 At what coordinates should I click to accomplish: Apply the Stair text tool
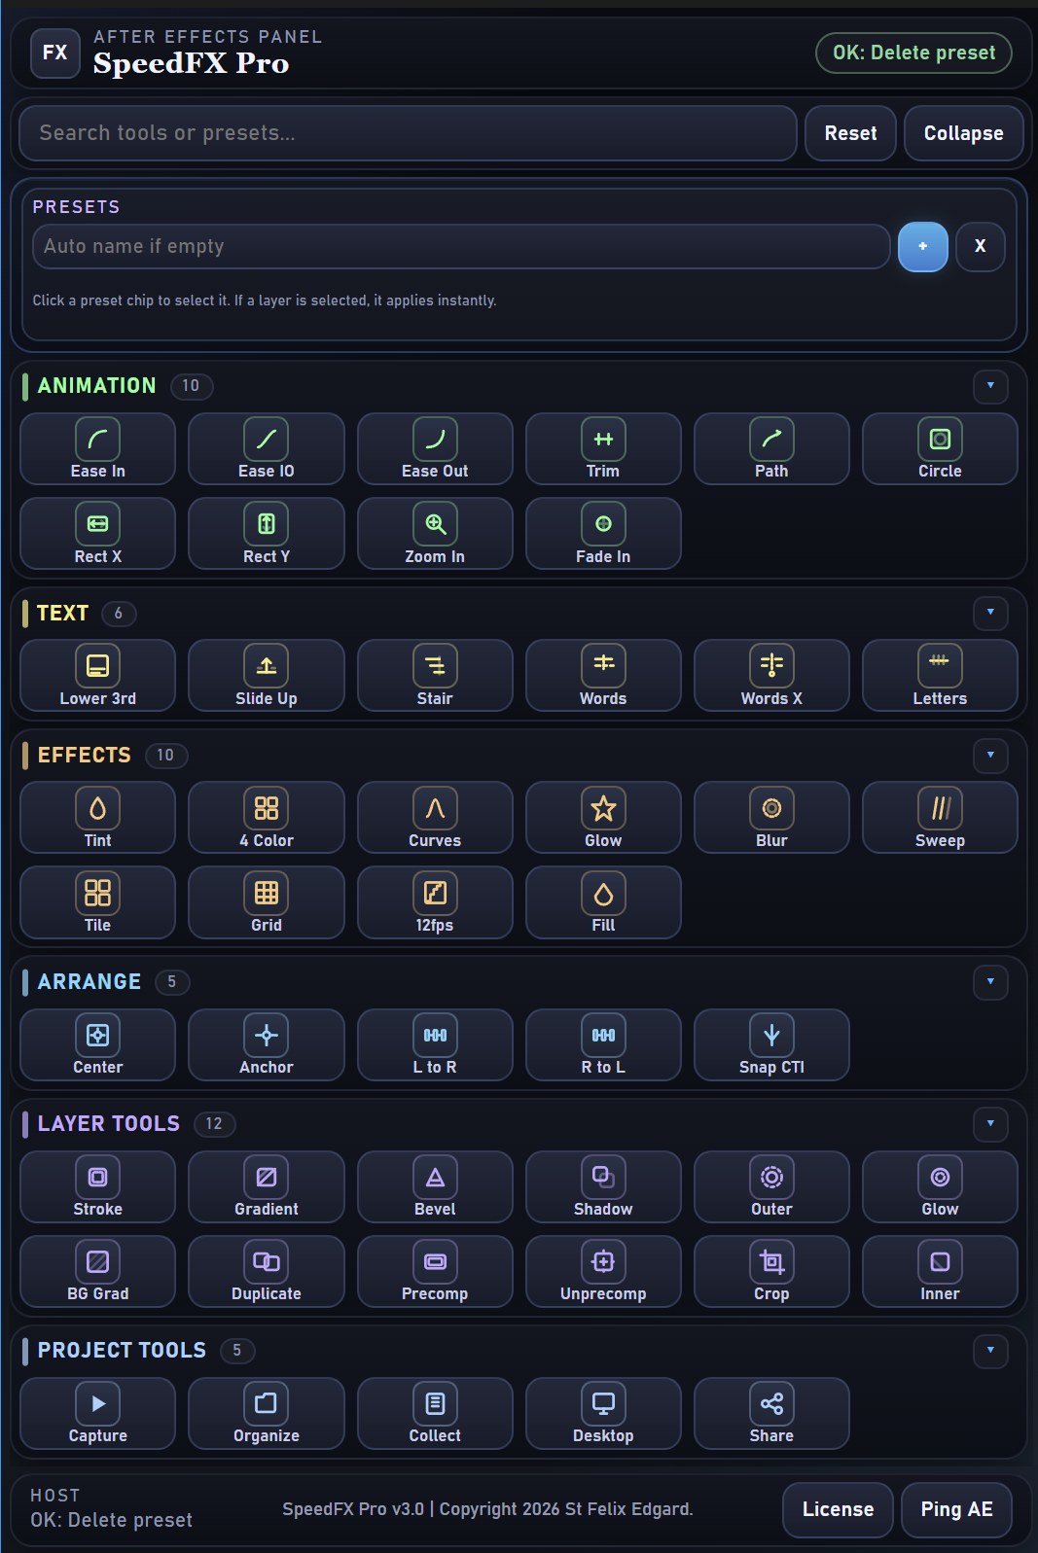coord(435,675)
